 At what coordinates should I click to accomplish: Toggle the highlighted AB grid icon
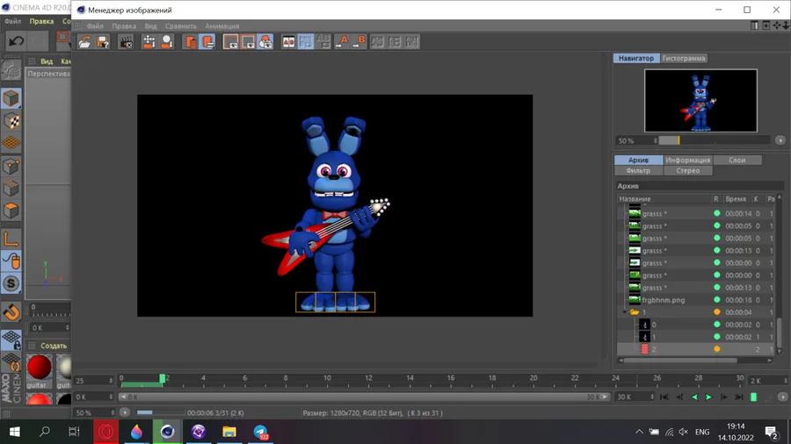306,42
